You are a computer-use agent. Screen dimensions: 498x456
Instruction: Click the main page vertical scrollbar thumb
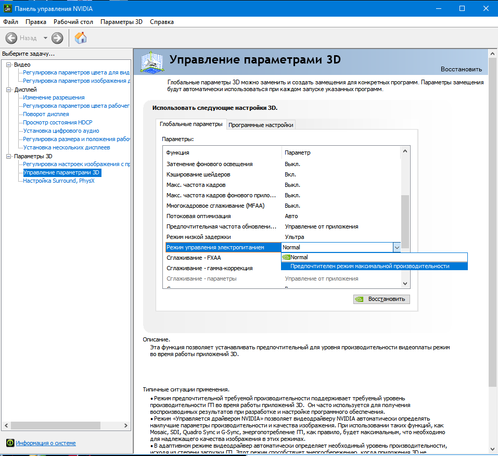point(493,222)
